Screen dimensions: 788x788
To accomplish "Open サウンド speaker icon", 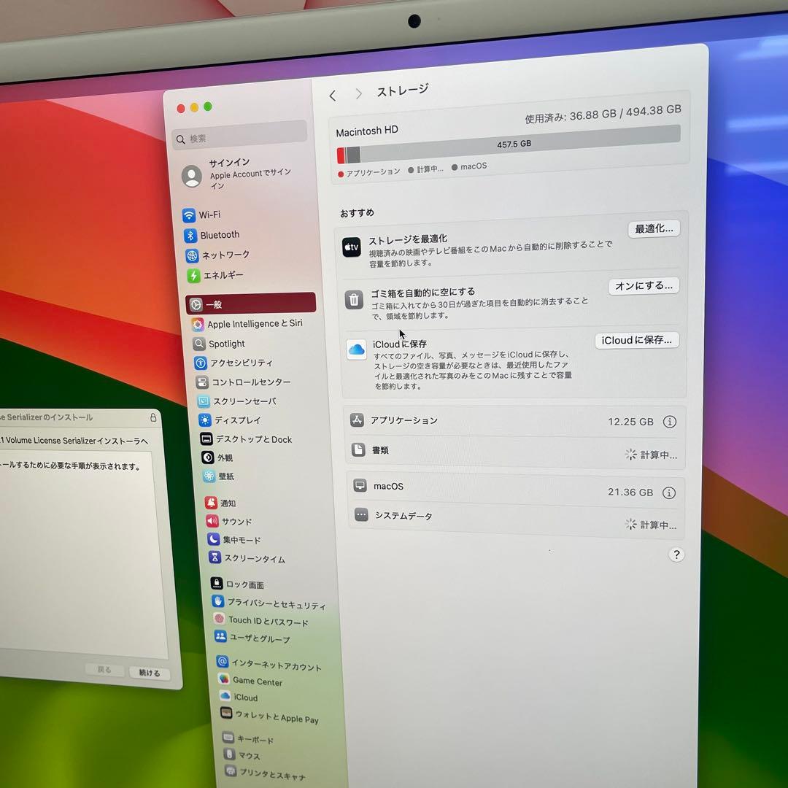I will click(212, 521).
